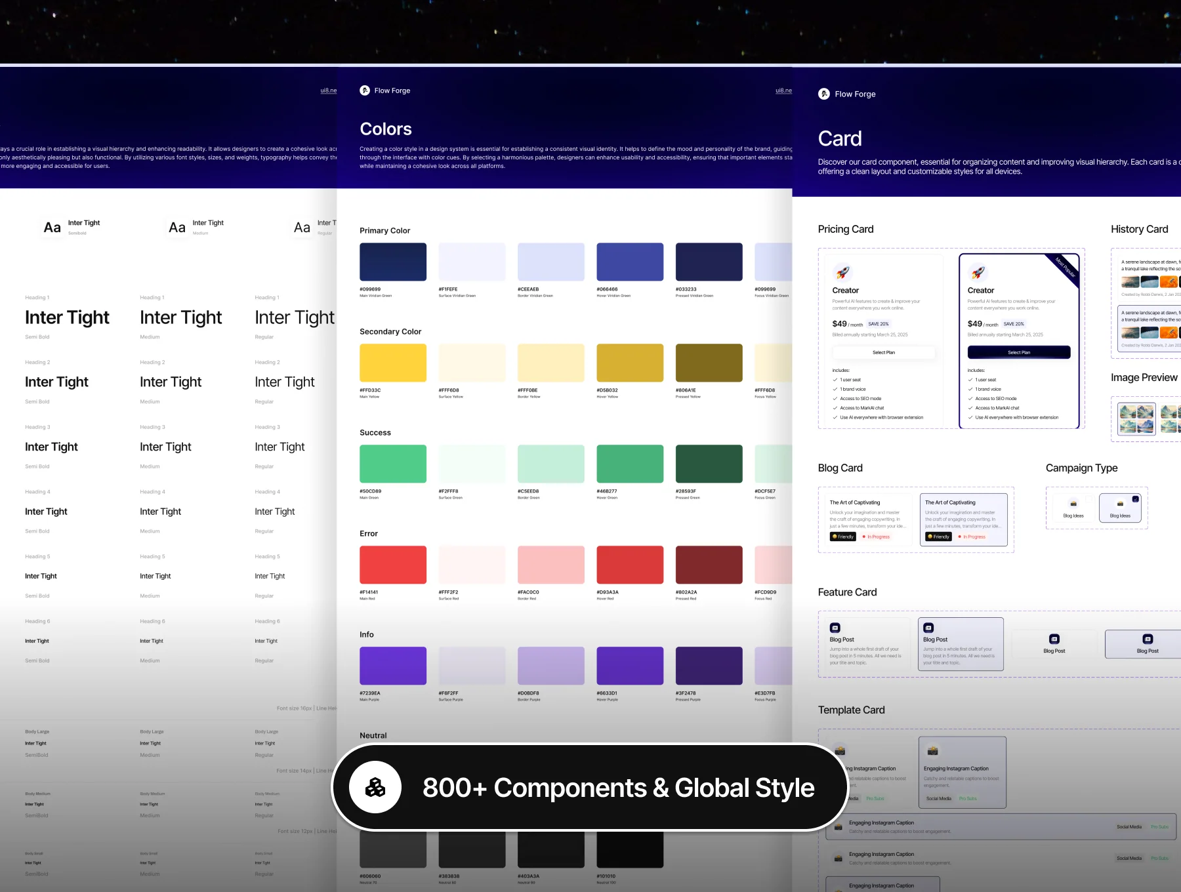Tick the empty checkbox on unselected Blog Ideas card
This screenshot has height=892, width=1181.
1089,499
